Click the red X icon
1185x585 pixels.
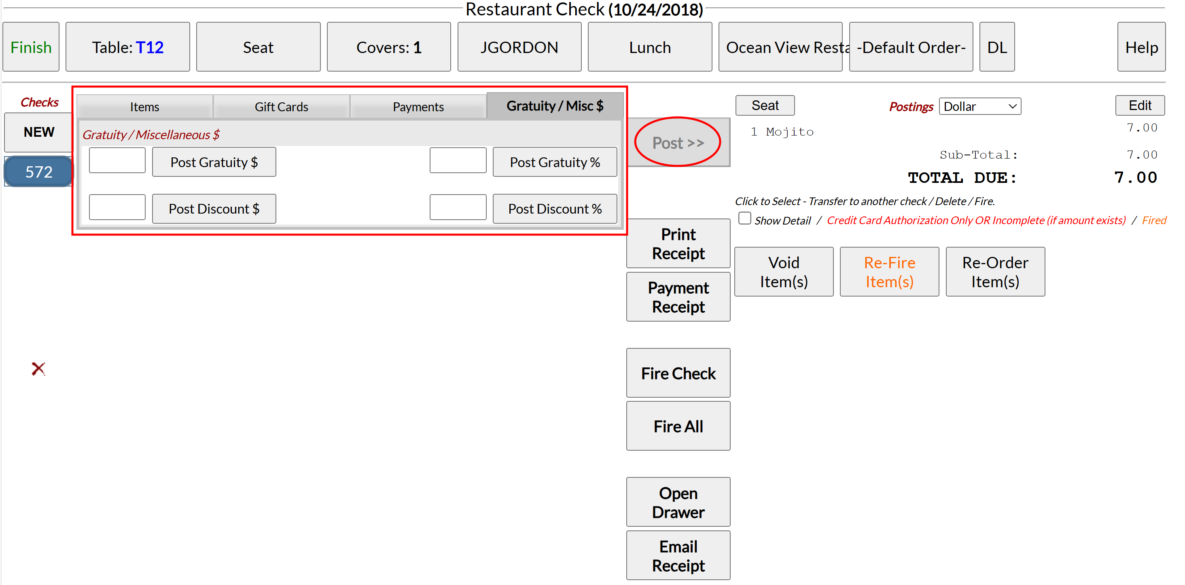(x=38, y=369)
